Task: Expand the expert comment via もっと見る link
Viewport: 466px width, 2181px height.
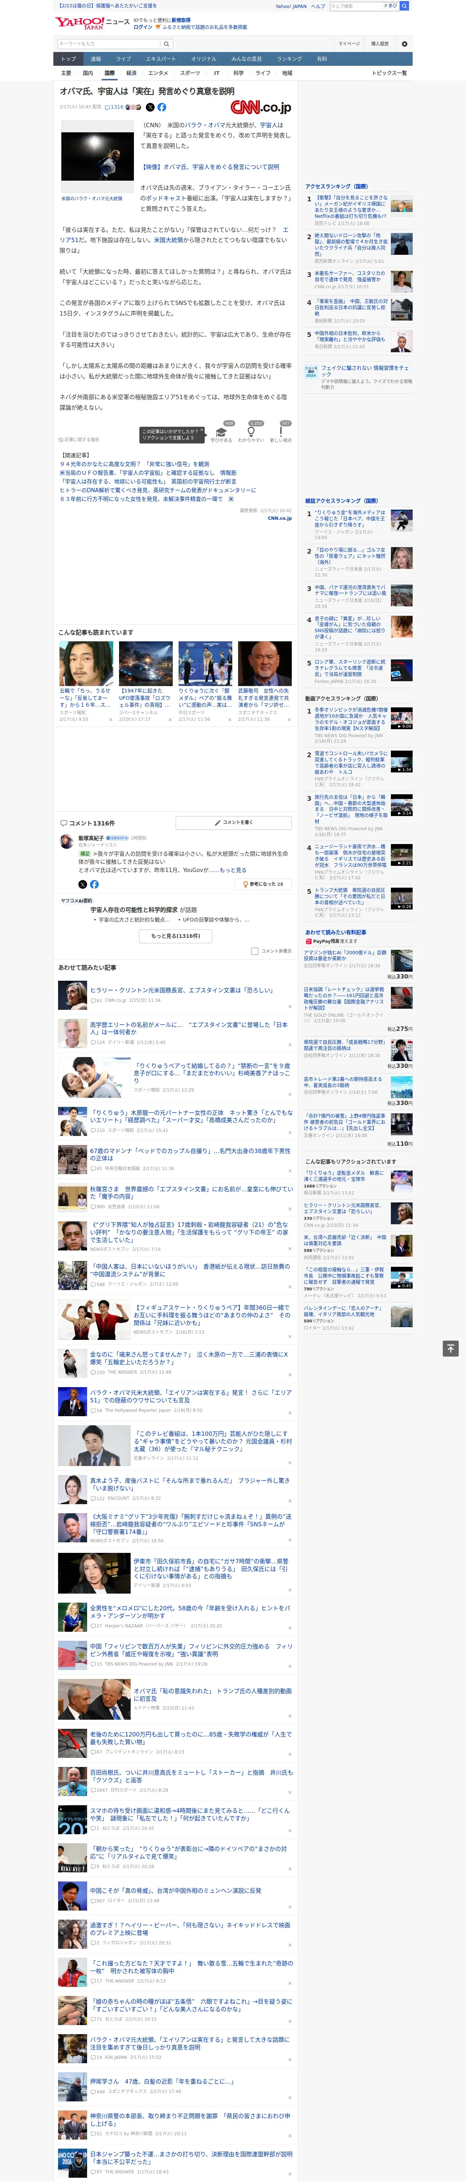Action: 233,869
